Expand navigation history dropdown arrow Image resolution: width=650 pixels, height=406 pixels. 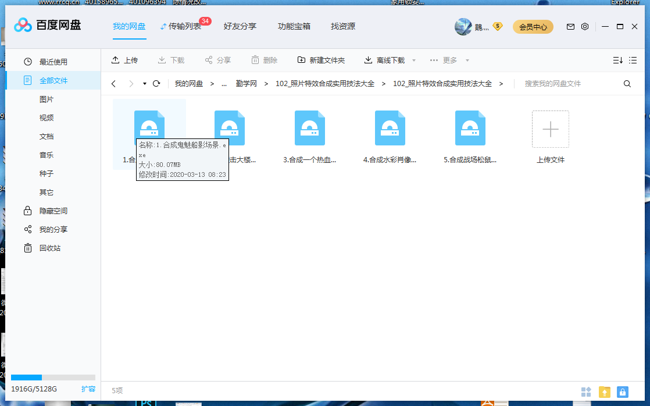click(145, 84)
